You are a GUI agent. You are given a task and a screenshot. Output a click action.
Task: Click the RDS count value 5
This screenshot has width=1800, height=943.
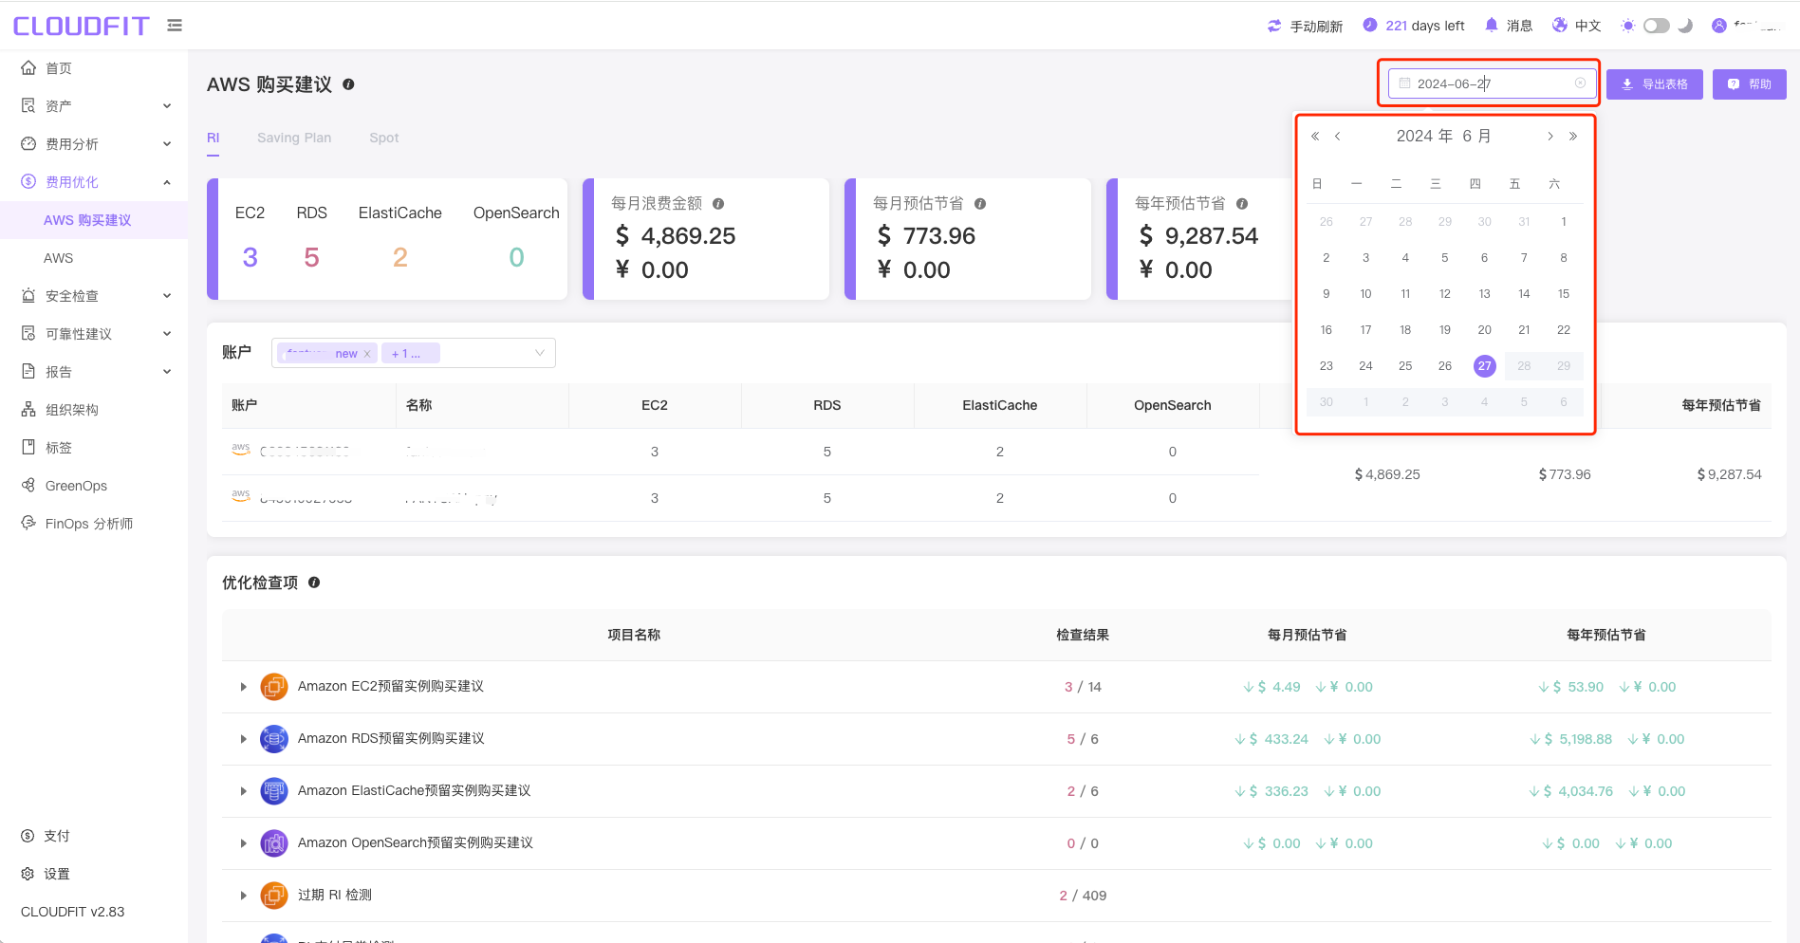coord(311,257)
